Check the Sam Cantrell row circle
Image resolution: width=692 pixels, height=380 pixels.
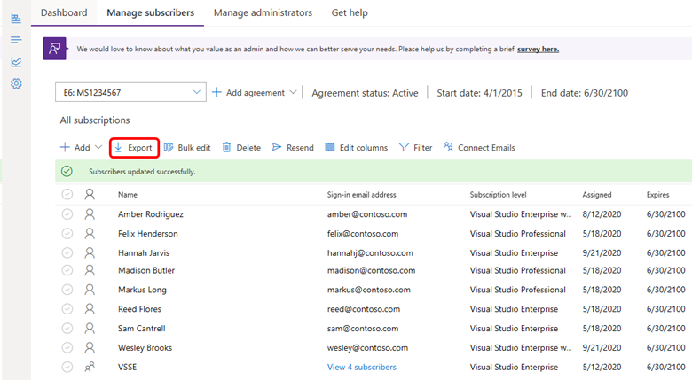pyautogui.click(x=67, y=329)
